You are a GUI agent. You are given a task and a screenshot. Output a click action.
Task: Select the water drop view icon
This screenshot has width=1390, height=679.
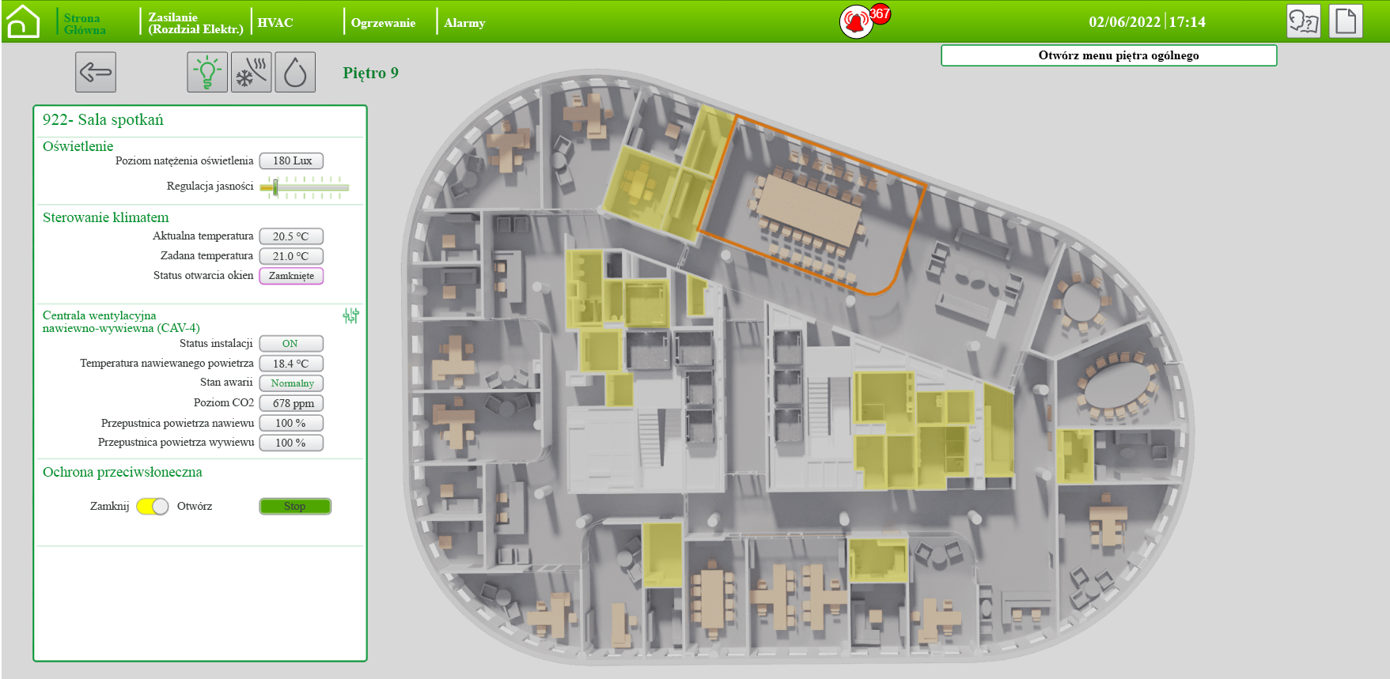click(295, 73)
